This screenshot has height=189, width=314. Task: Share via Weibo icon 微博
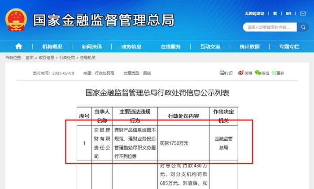(245, 73)
